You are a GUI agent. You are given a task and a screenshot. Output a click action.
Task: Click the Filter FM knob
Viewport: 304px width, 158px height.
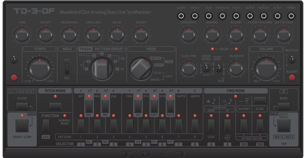tap(236, 69)
